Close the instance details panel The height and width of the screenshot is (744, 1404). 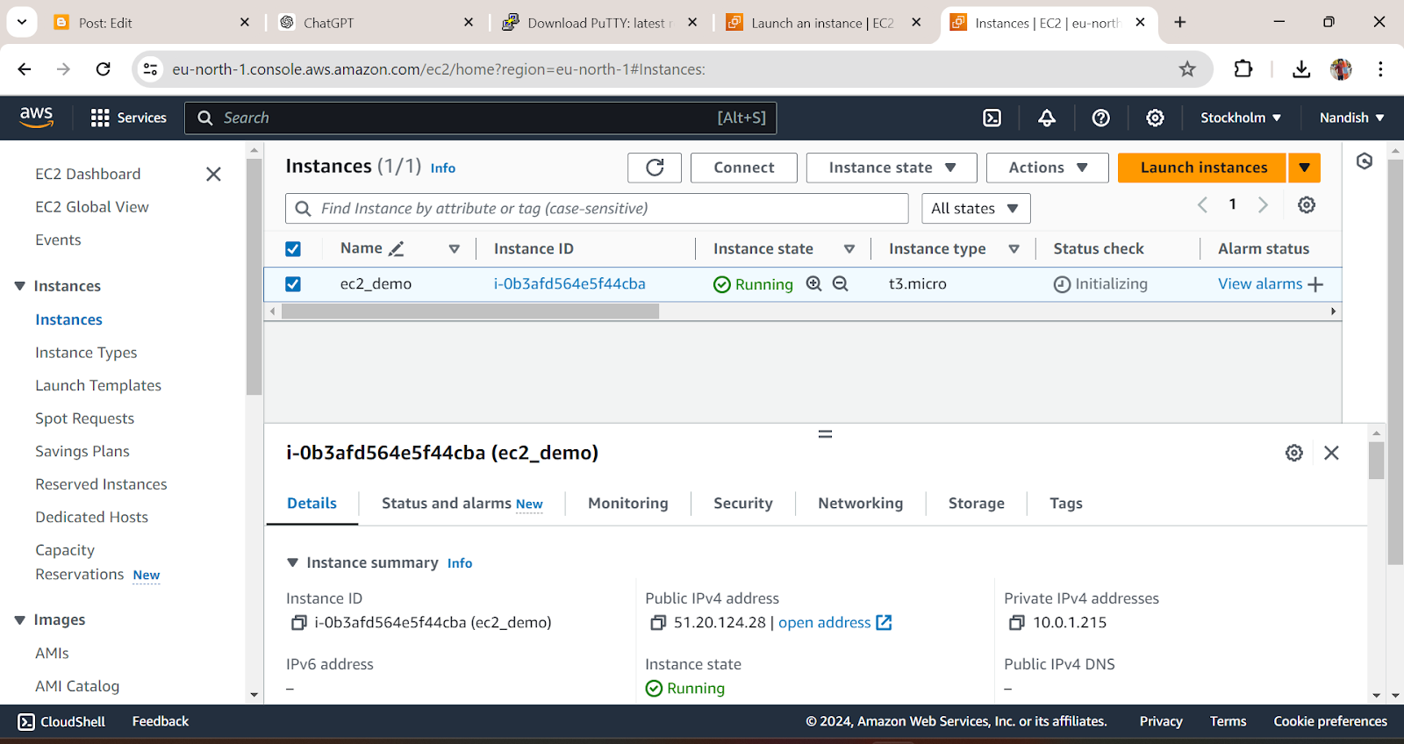[1332, 453]
